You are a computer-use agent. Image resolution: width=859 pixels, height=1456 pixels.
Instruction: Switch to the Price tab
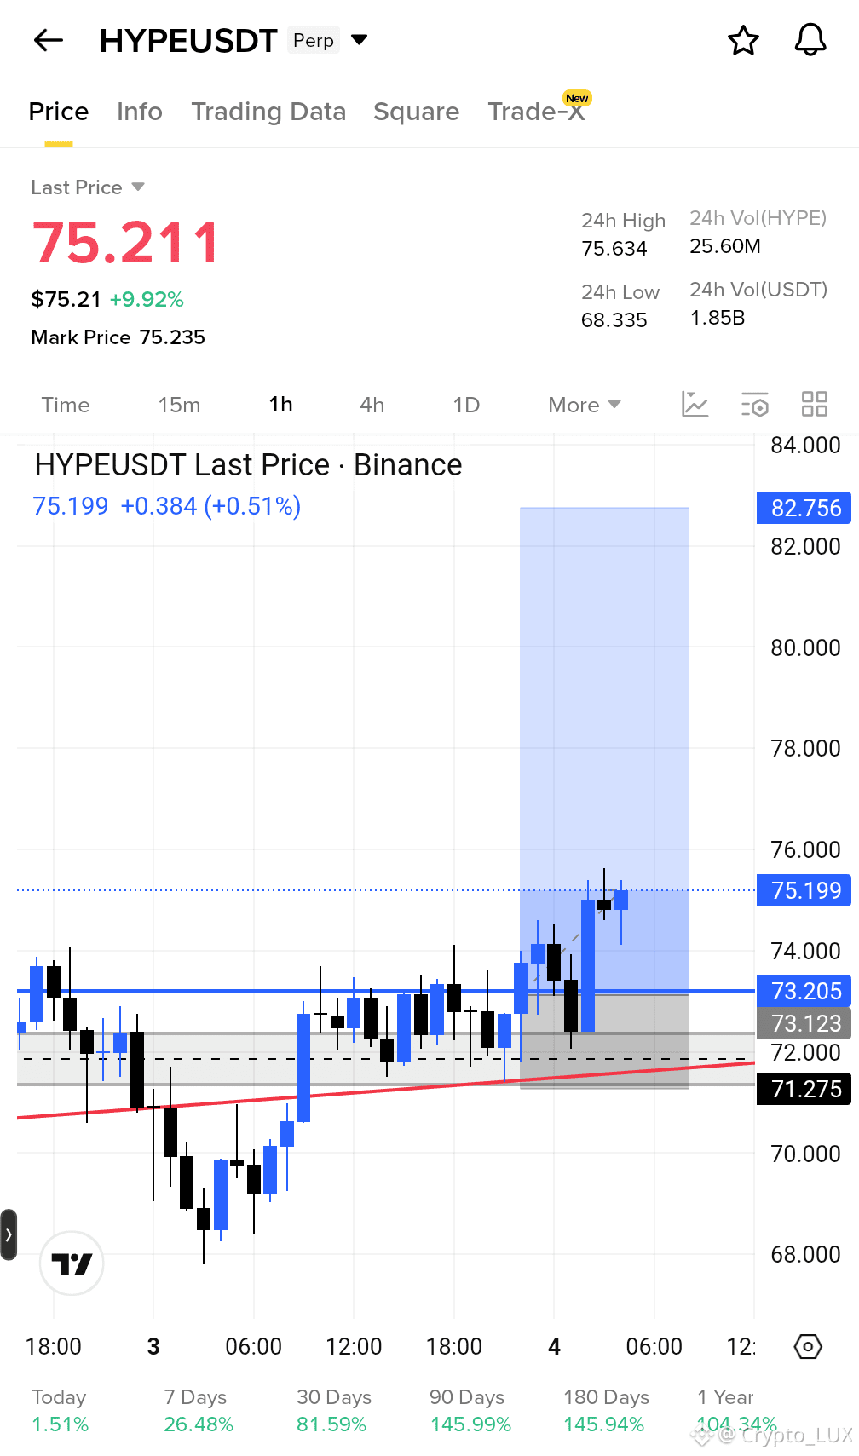pyautogui.click(x=59, y=112)
